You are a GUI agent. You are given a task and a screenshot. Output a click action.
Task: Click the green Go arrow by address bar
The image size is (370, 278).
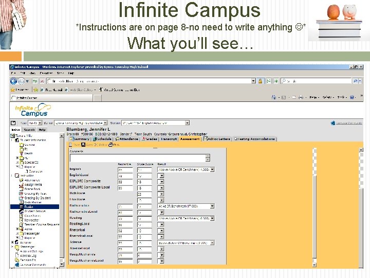pos(276,81)
